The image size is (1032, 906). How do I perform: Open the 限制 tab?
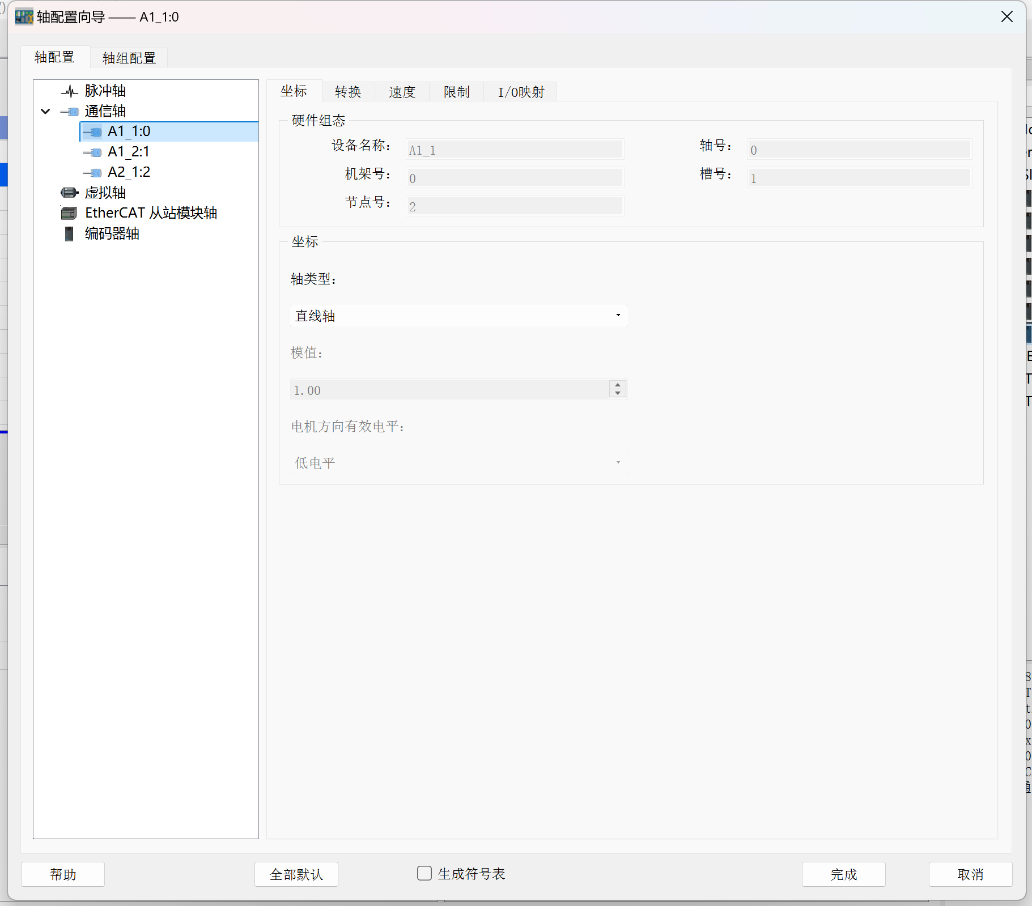(x=457, y=92)
